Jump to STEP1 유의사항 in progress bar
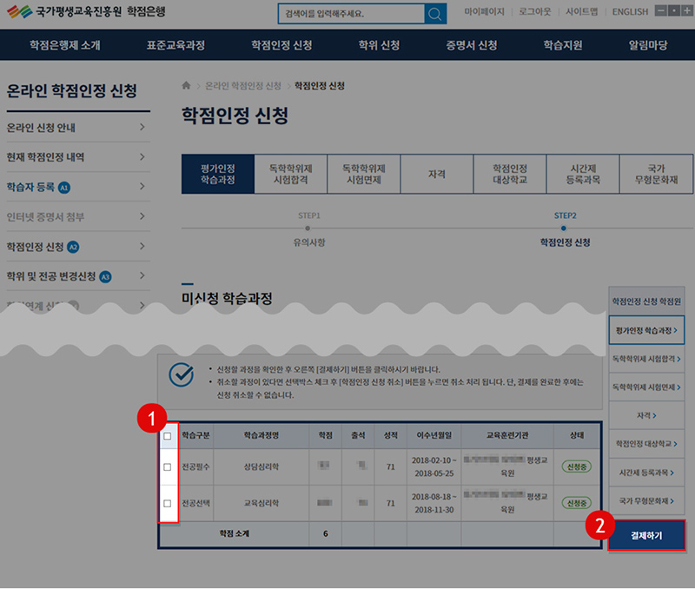Viewport: 695px width, 589px height. 309,229
